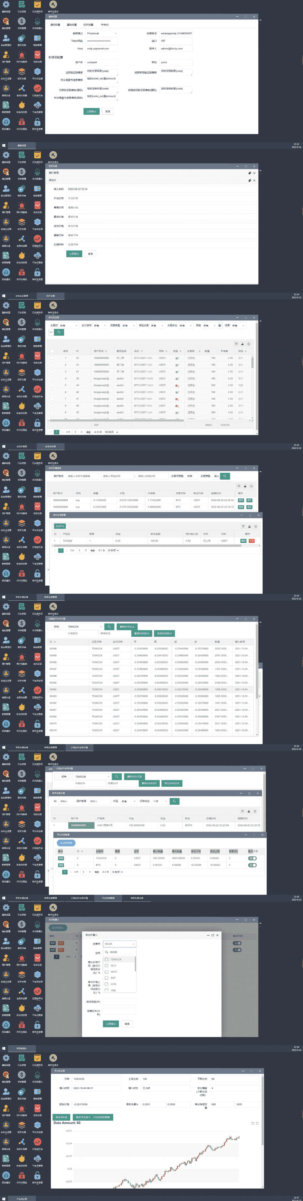
Task: Click the scrollbar beside the 交易币 checkbox list
Action: click(x=136, y=964)
